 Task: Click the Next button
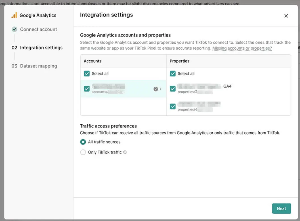pyautogui.click(x=282, y=209)
